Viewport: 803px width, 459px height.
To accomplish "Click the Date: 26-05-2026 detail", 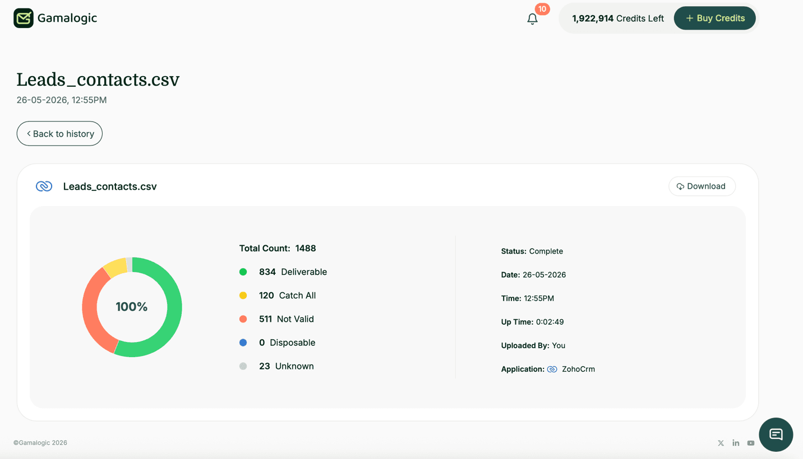I will point(533,275).
